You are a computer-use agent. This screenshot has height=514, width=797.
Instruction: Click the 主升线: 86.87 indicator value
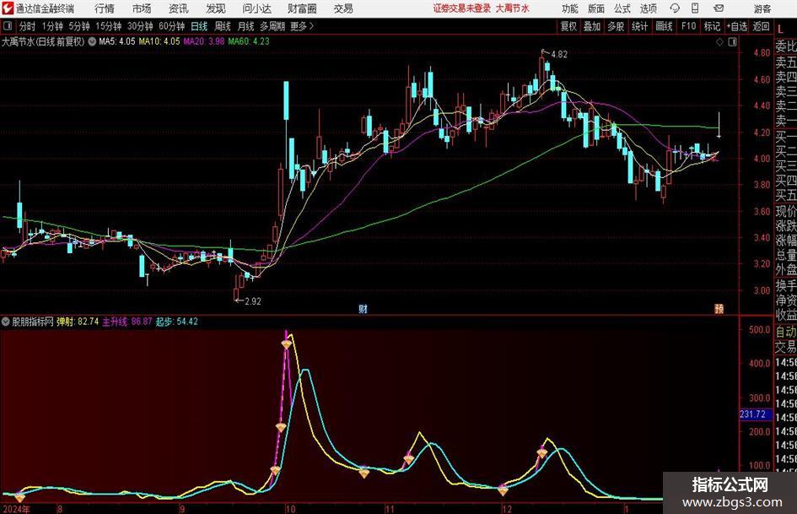tap(127, 322)
